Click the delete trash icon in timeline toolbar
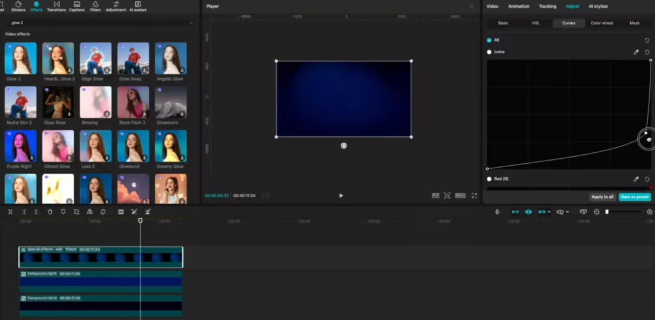Screen dimensions: 655x320 [x=50, y=212]
